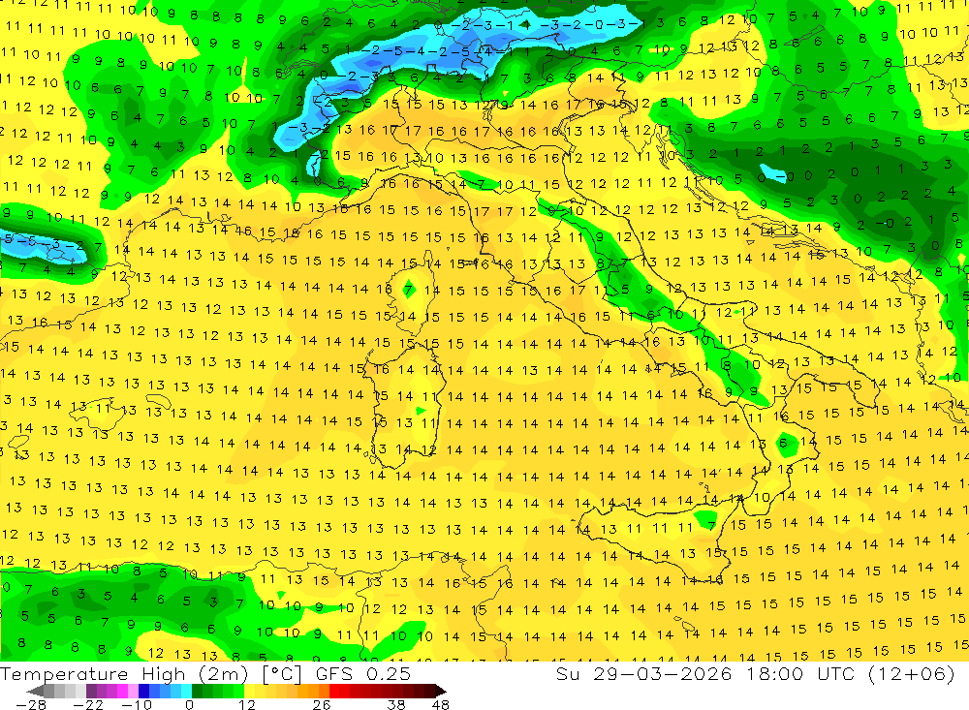Select the dark green legend swatch just after 0
The width and height of the screenshot is (969, 710).
pyautogui.click(x=197, y=691)
